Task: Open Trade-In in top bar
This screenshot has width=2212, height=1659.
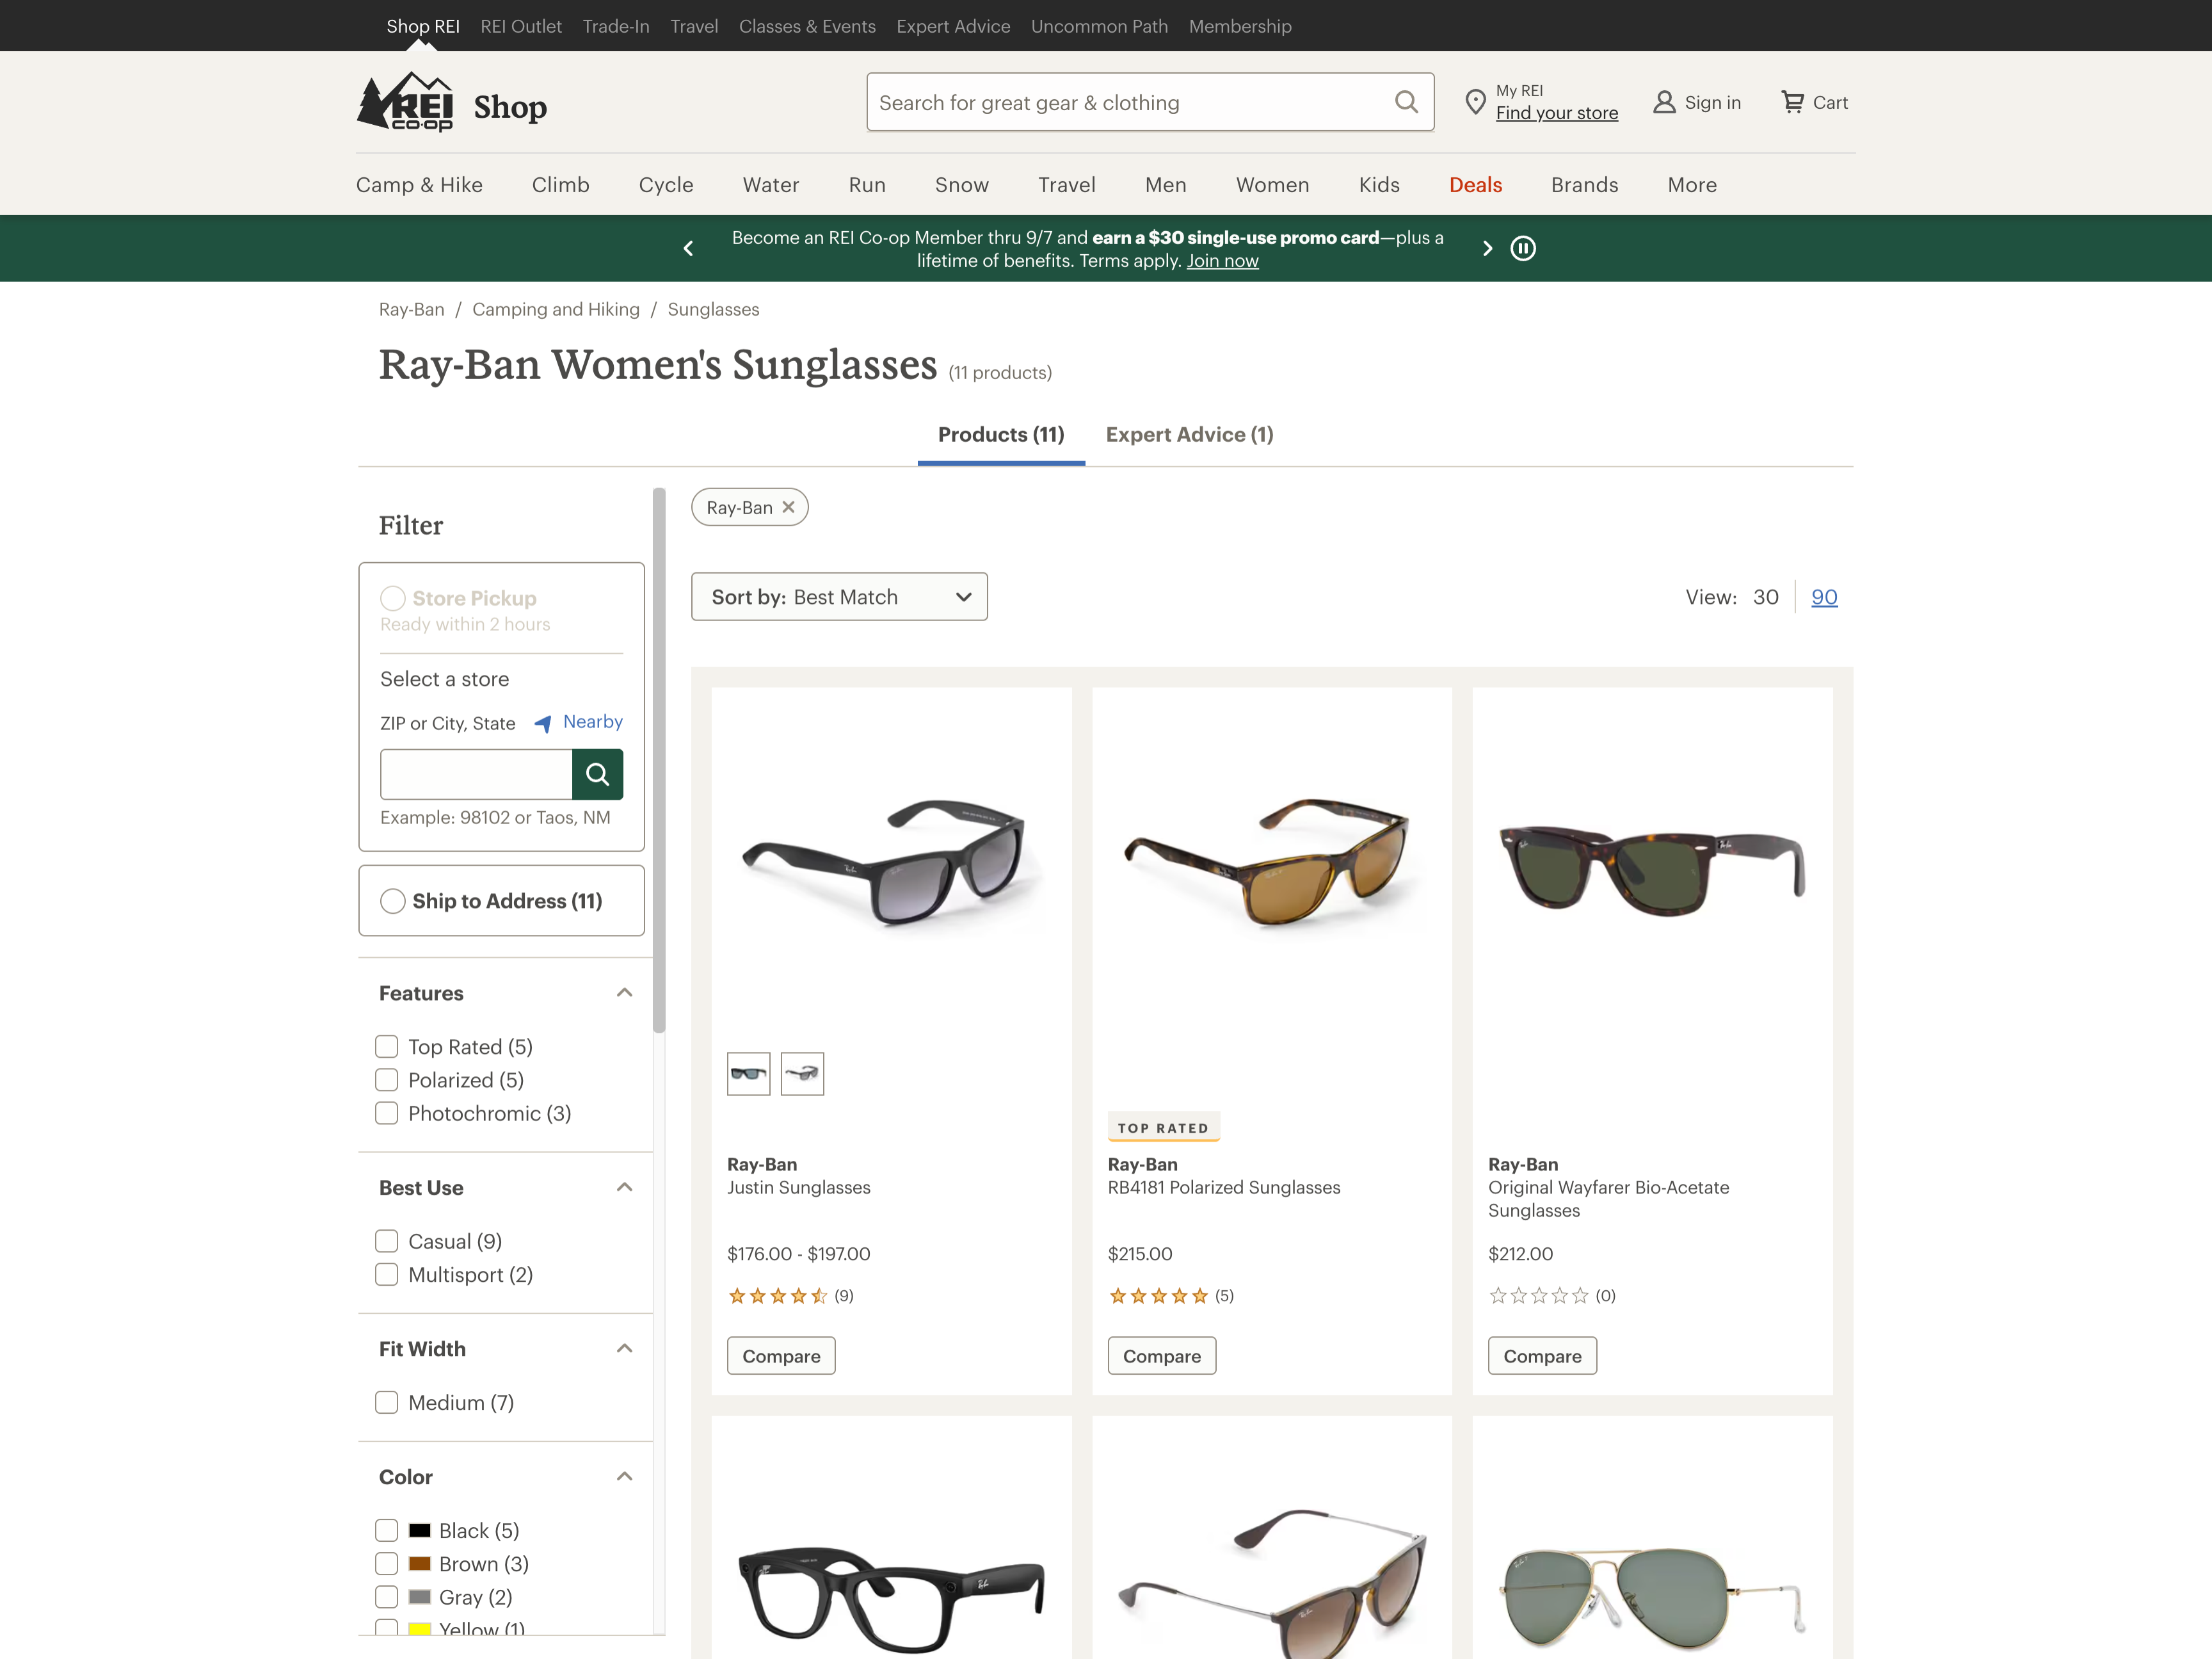Action: (616, 26)
